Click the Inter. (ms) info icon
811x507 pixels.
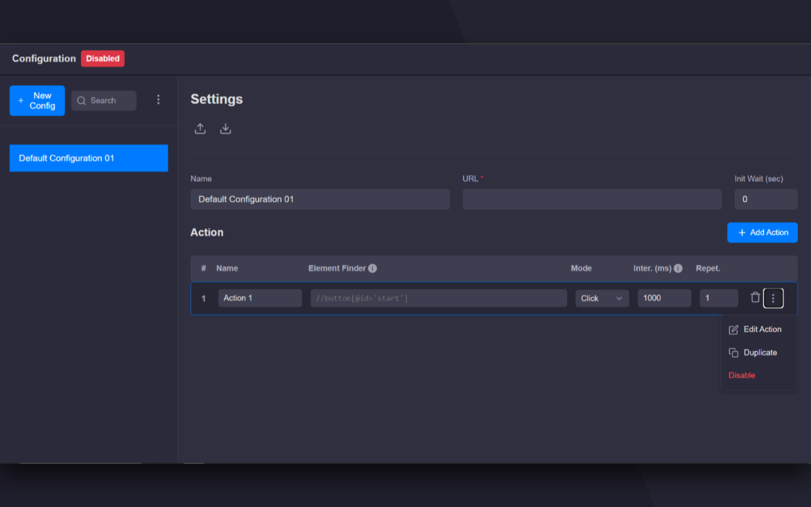coord(678,268)
